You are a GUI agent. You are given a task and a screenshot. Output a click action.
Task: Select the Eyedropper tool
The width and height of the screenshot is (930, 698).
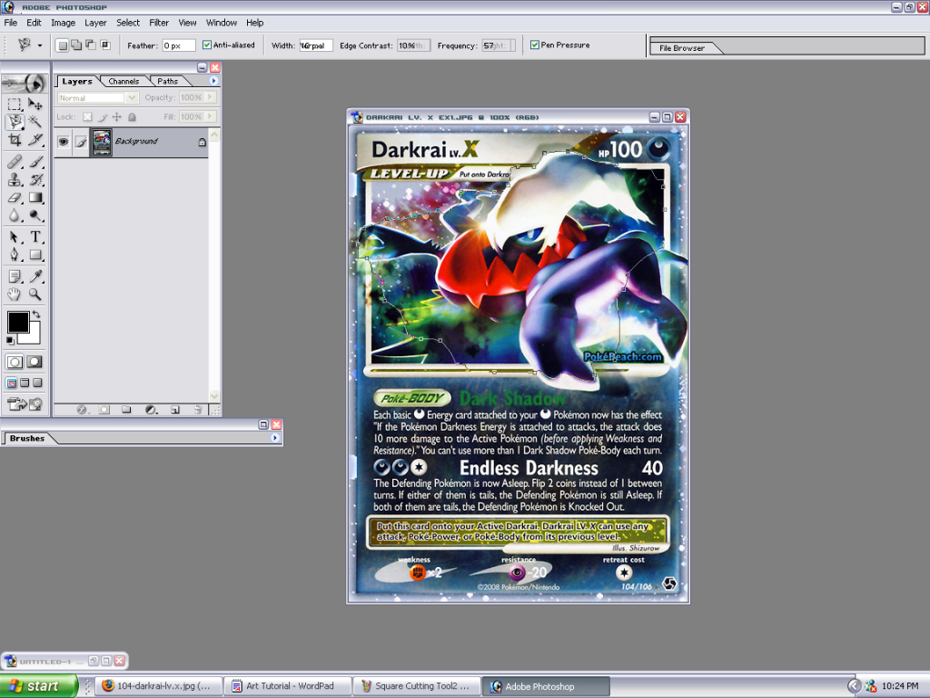[35, 276]
